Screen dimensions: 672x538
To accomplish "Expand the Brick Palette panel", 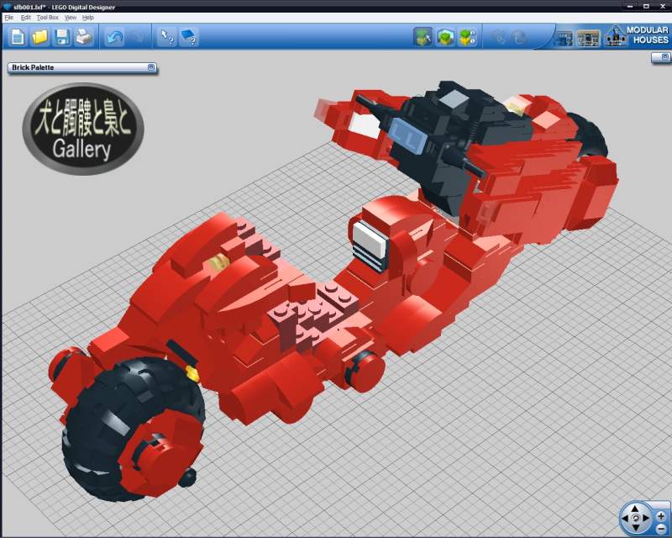I will (x=151, y=67).
